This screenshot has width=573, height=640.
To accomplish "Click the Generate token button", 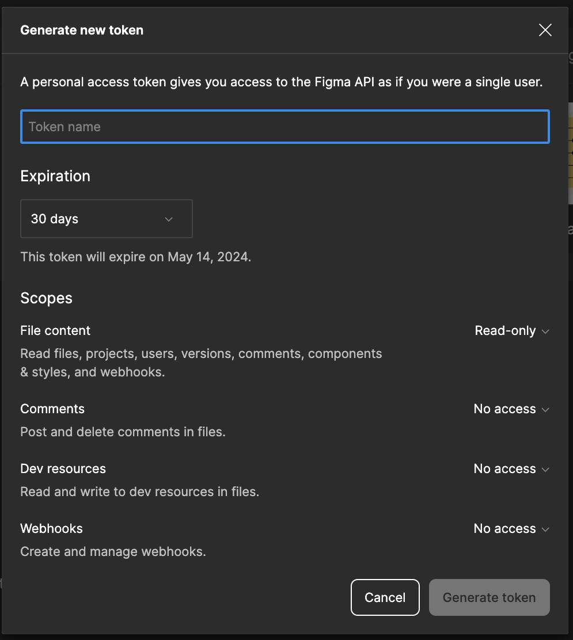I will 489,597.
